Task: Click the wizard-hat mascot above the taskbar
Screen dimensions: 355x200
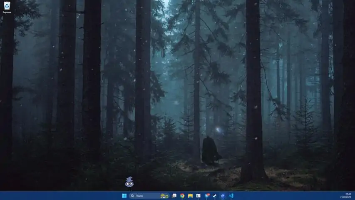Action: click(129, 182)
